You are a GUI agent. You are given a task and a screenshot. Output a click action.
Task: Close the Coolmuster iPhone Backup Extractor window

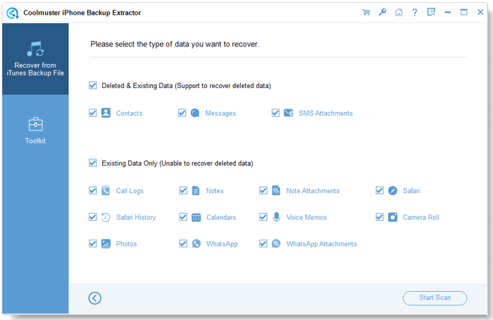coord(480,12)
